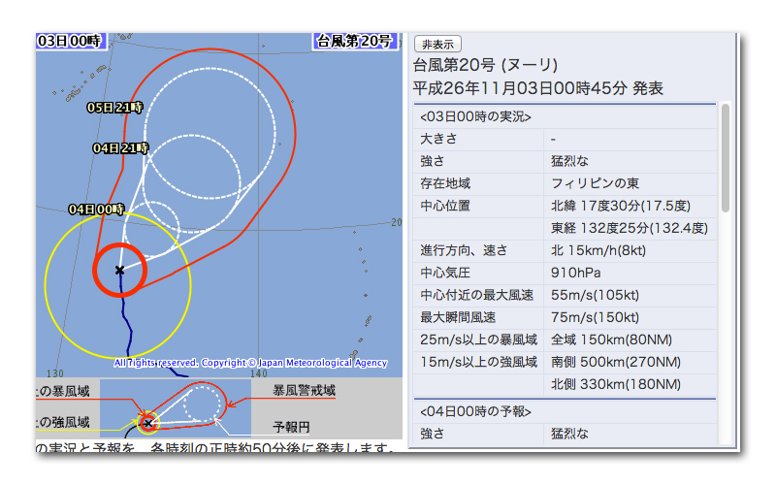Click the 大きさ row label
Viewport: 776px width, 485px height.
coord(438,139)
